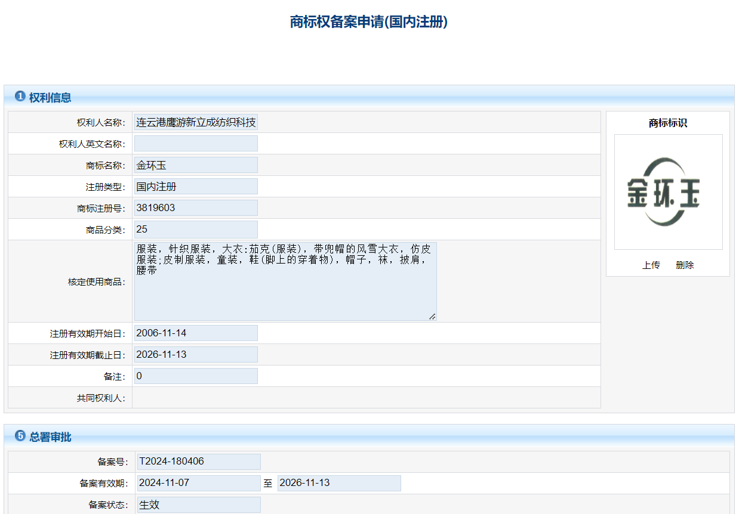Click the 权利信息 section header text
739x514 pixels.
50,98
